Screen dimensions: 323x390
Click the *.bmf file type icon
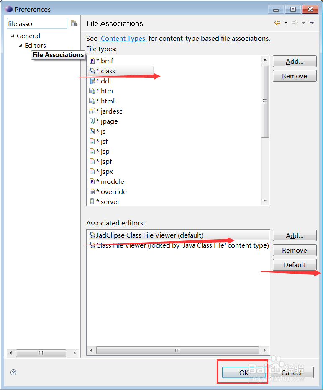92,61
